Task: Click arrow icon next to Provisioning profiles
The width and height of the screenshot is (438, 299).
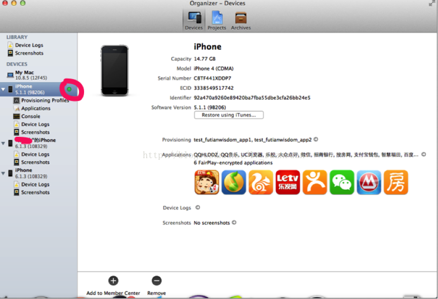Action: pyautogui.click(x=316, y=139)
